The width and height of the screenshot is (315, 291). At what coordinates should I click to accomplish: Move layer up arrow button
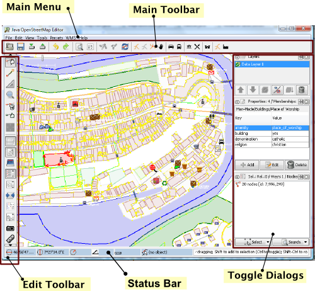(x=241, y=90)
